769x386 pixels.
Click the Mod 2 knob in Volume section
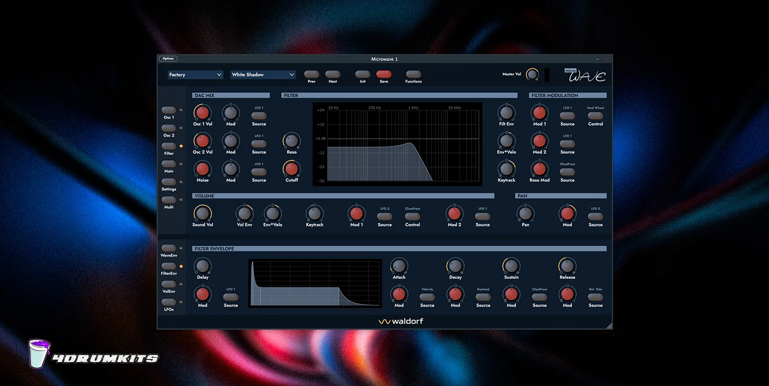pos(454,213)
